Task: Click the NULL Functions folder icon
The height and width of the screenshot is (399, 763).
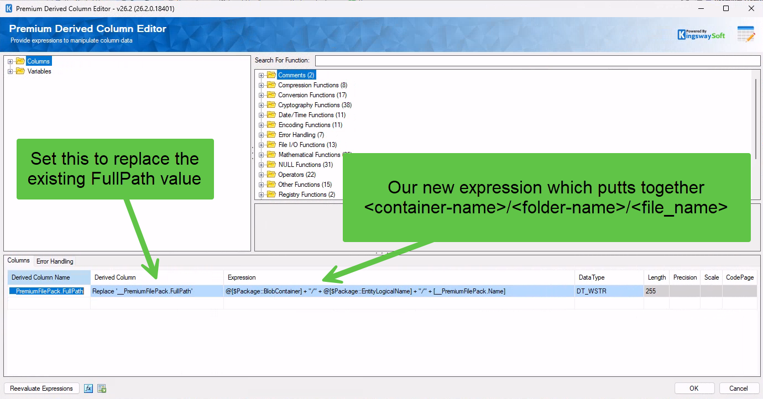Action: (271, 165)
